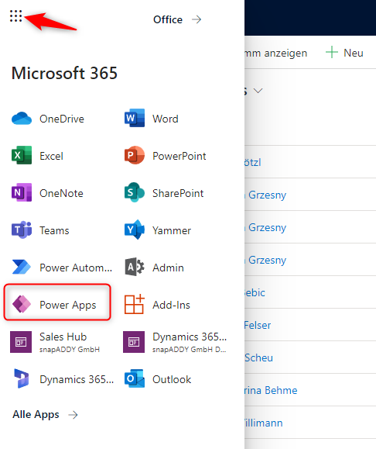Click the Power Apps text label

point(68,306)
